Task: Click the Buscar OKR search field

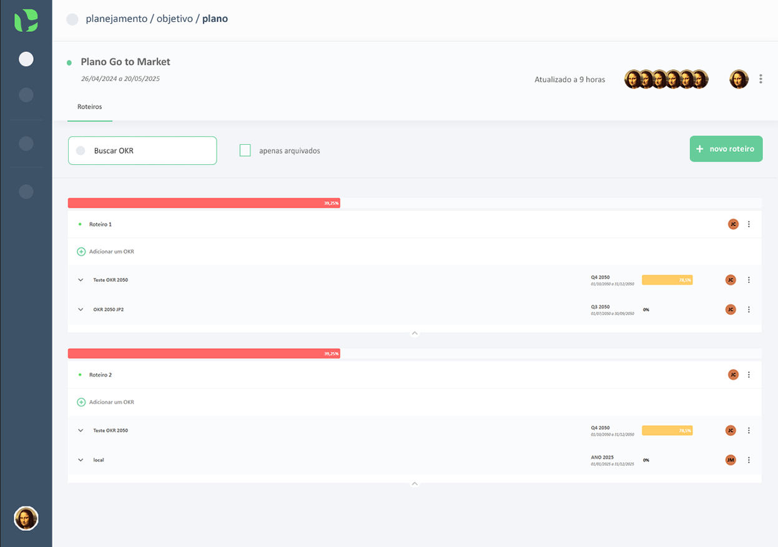Action: [x=150, y=150]
